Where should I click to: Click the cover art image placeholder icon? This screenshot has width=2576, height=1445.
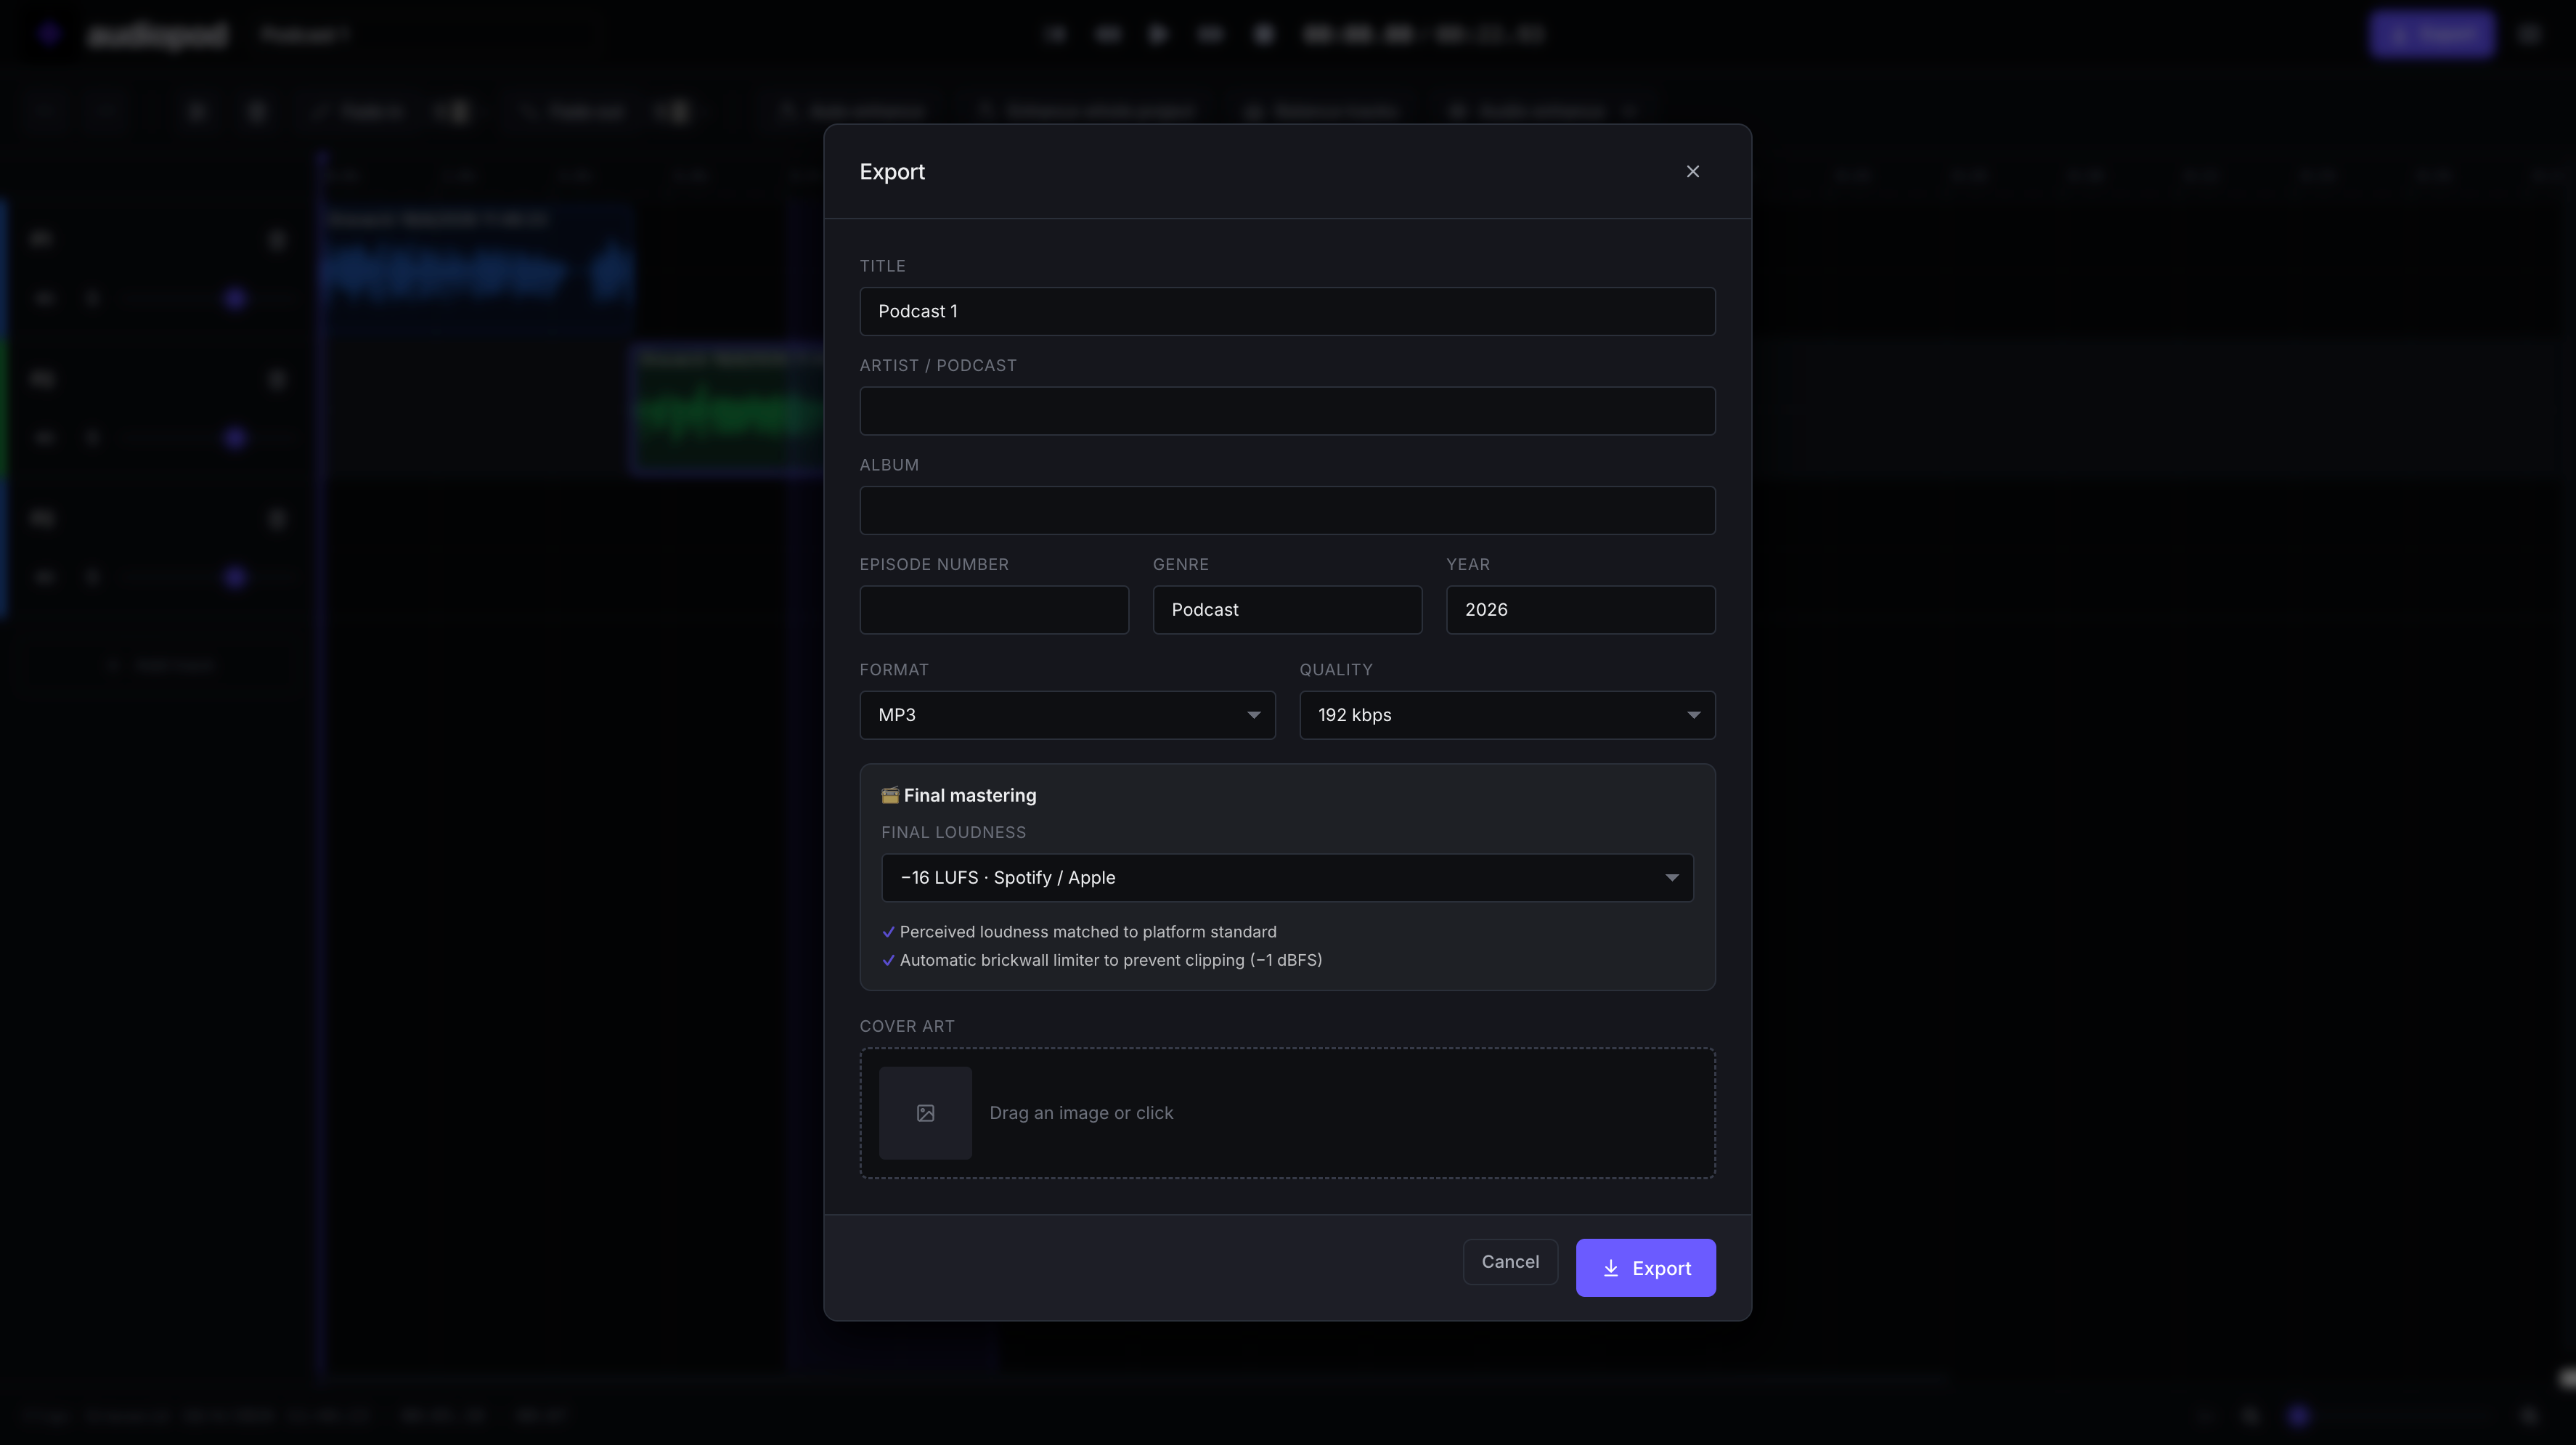pos(925,1113)
